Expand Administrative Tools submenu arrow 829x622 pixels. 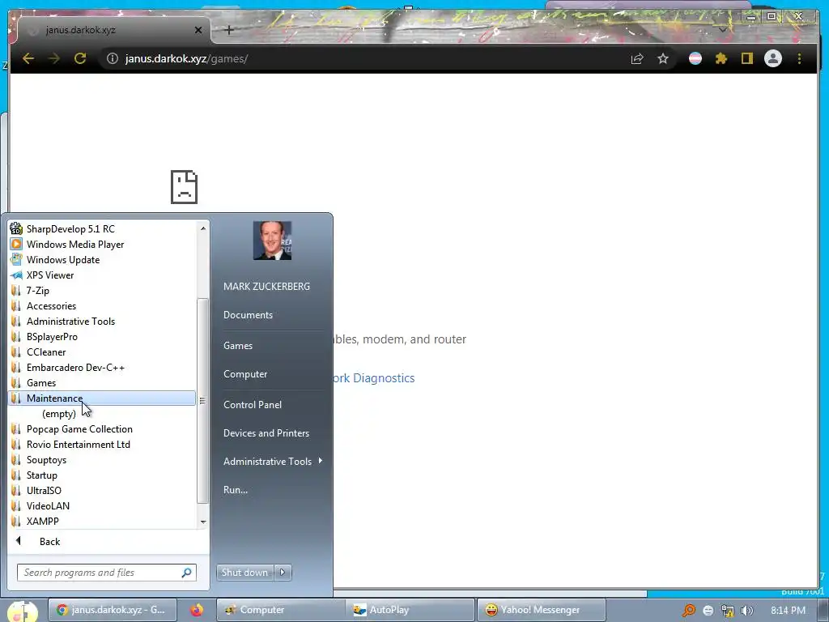pyautogui.click(x=321, y=461)
